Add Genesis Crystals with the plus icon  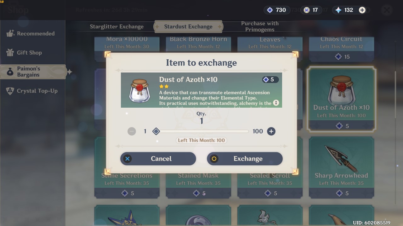coord(362,10)
